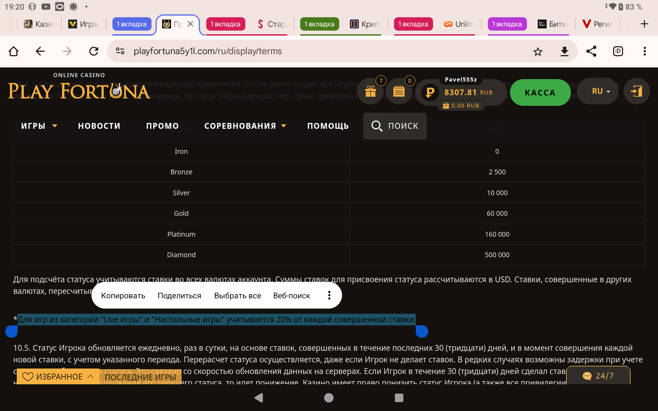Open the calendar events icon
The image size is (658, 411).
pos(399,91)
